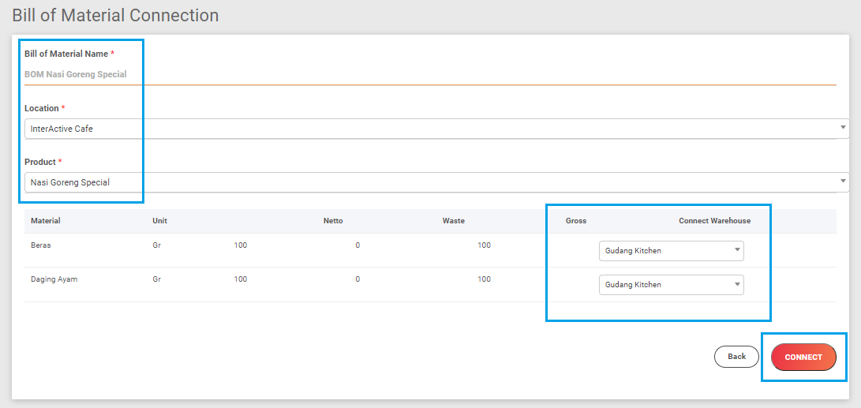Screen dimensions: 861x408
Task: Click the 0 value in Daging Ayam row
Action: (x=358, y=279)
